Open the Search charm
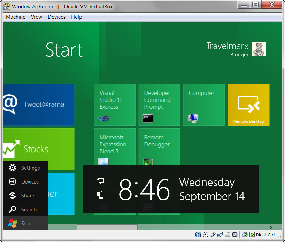The height and width of the screenshot is (242, 285). 25,209
